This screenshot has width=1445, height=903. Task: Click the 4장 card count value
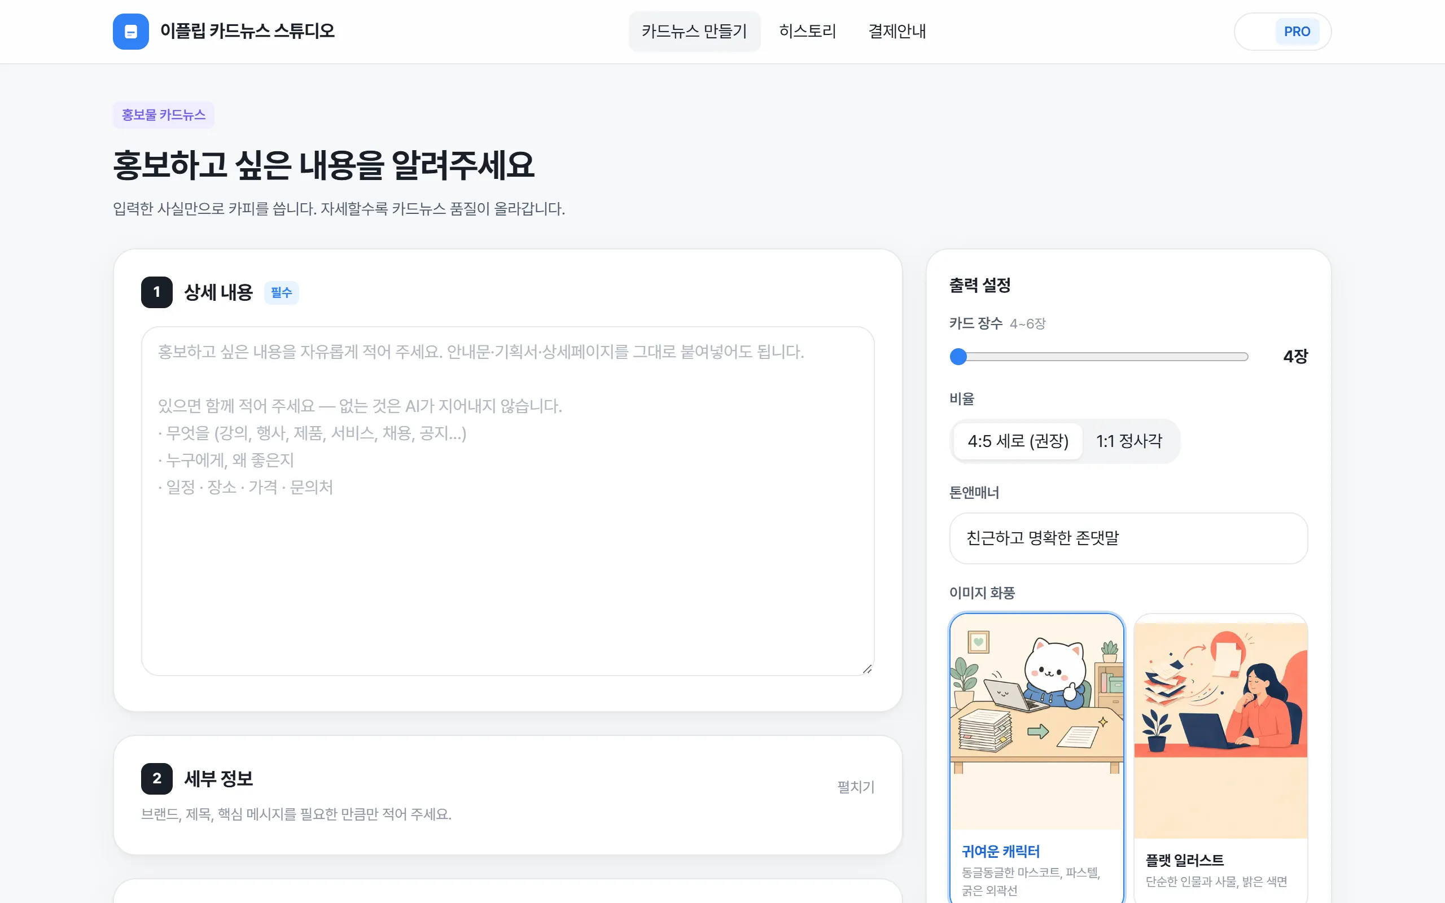[1295, 357]
